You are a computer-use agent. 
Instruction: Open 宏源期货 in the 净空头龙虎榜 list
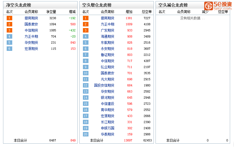pos(31,49)
